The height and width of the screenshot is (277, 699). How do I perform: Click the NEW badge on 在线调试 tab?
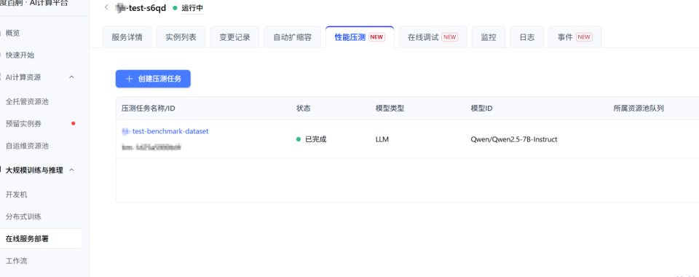click(x=450, y=37)
